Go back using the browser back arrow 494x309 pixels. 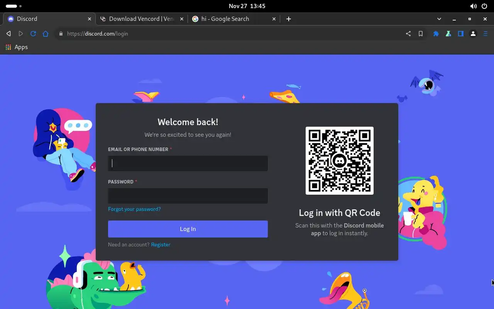click(8, 34)
